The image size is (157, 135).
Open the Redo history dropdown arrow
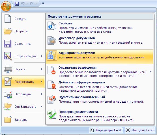(x=36, y=4)
